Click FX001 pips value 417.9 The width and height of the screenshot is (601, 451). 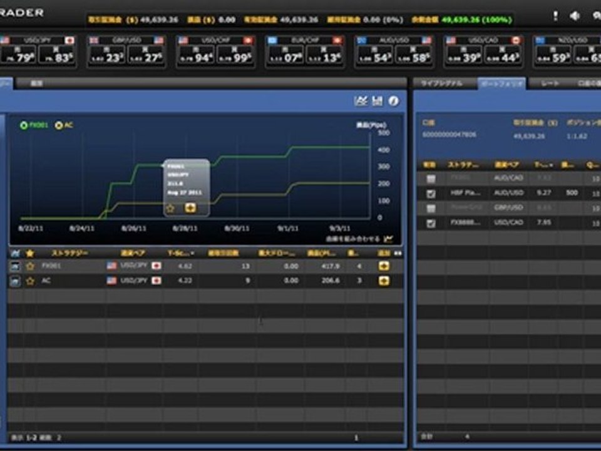(x=331, y=266)
